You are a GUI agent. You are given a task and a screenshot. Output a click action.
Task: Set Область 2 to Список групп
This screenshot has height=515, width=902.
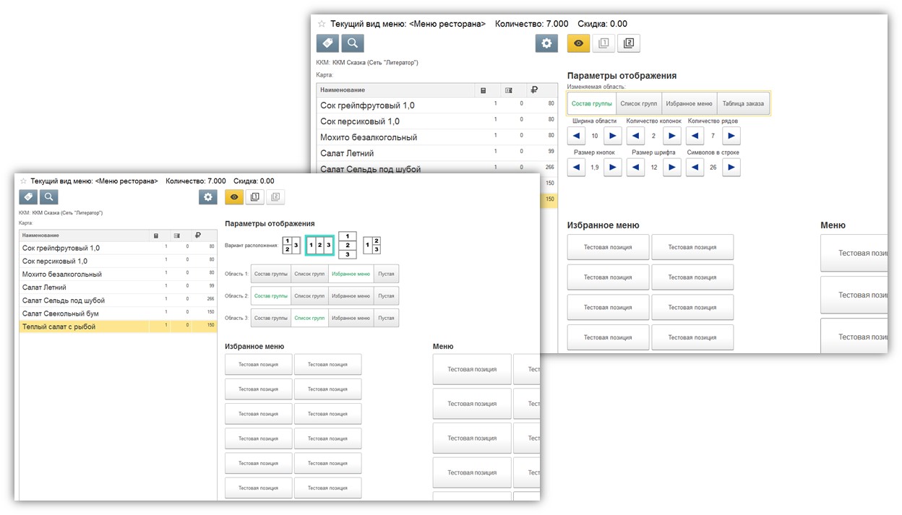point(309,296)
